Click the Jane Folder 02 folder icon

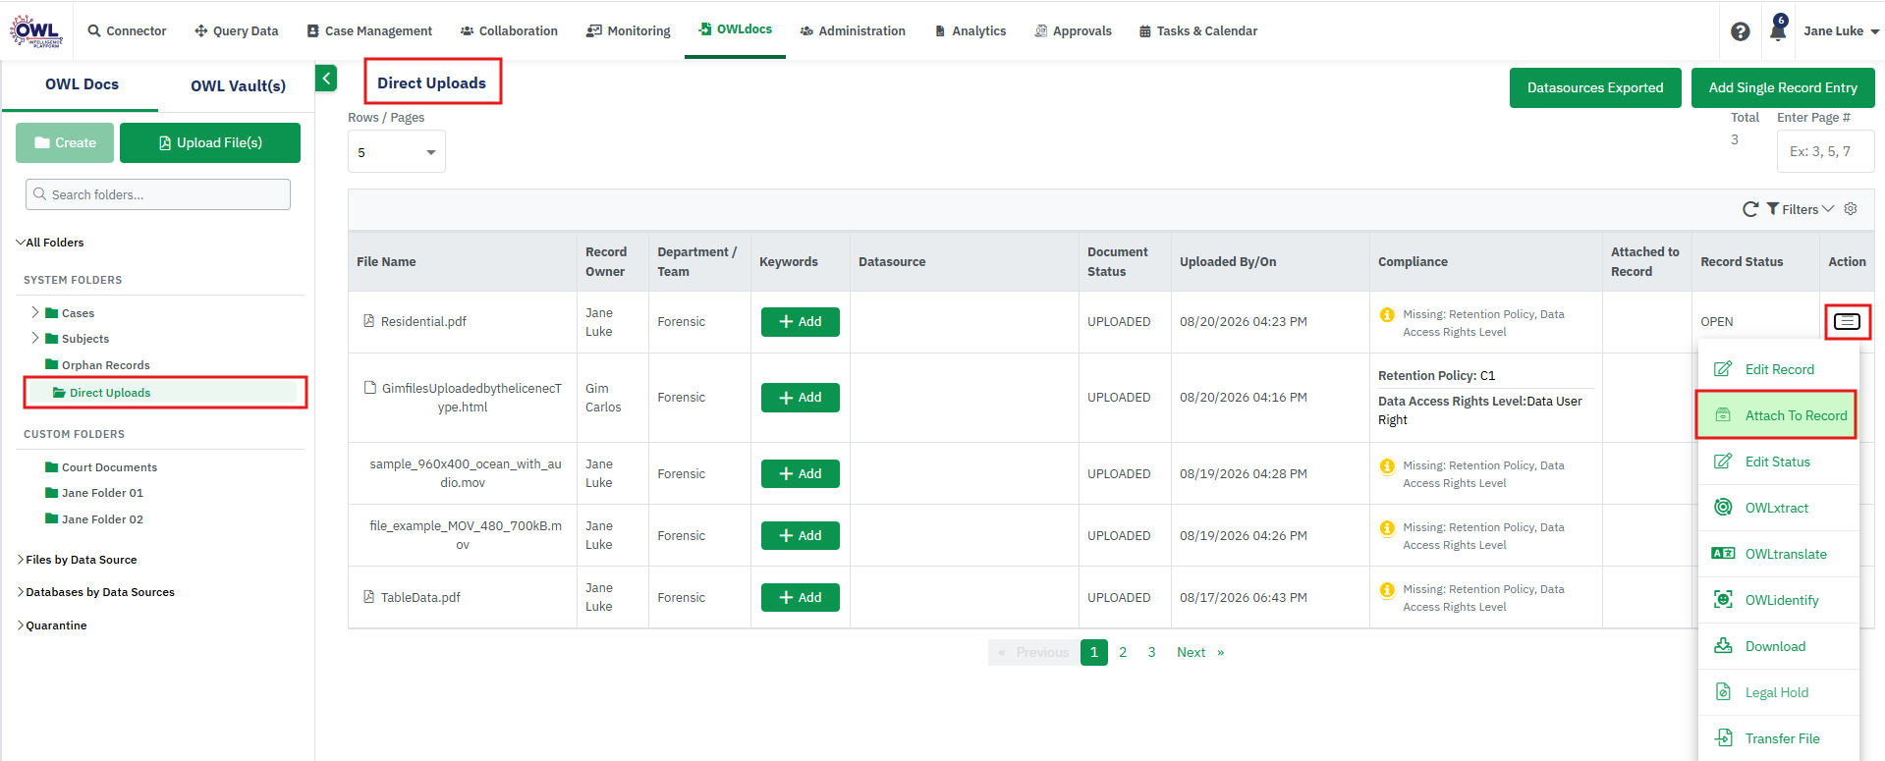coord(52,518)
